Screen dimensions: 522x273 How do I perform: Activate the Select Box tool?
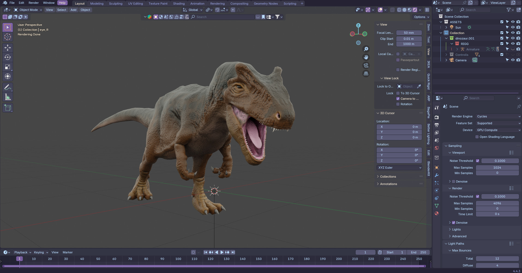coord(8,27)
